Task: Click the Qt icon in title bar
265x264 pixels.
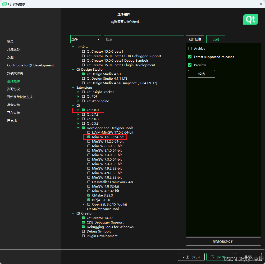Action: (x=4, y=4)
